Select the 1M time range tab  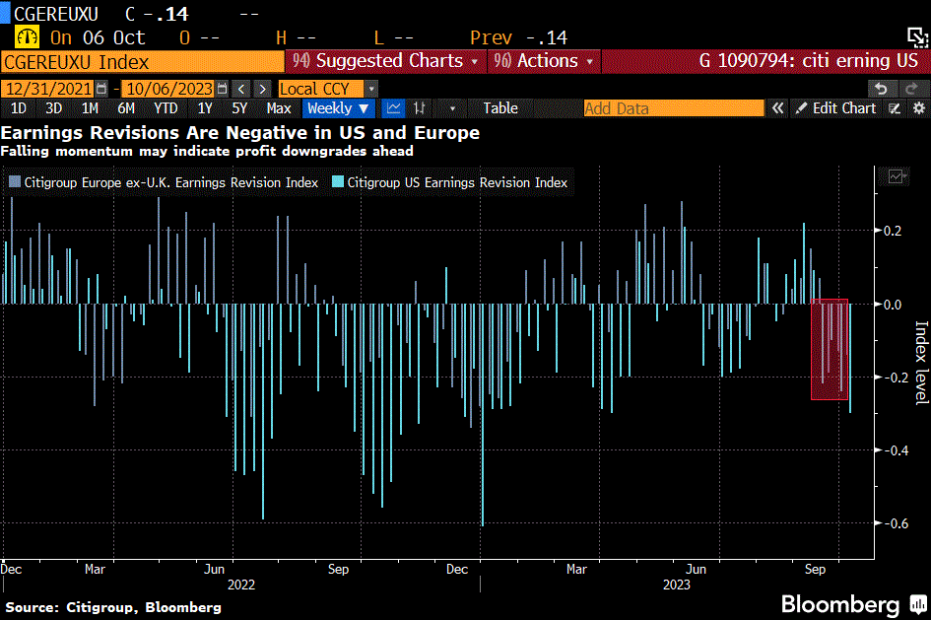tap(90, 108)
